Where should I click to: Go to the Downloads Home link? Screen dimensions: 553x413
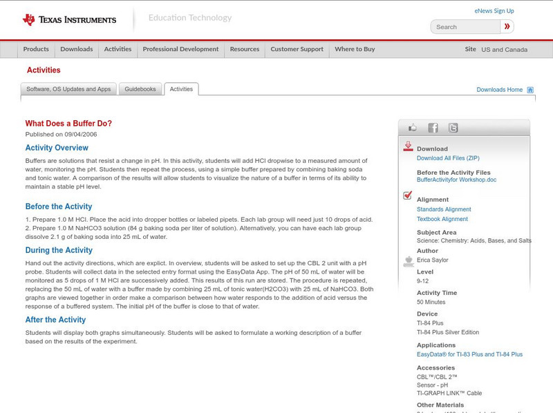coord(499,90)
